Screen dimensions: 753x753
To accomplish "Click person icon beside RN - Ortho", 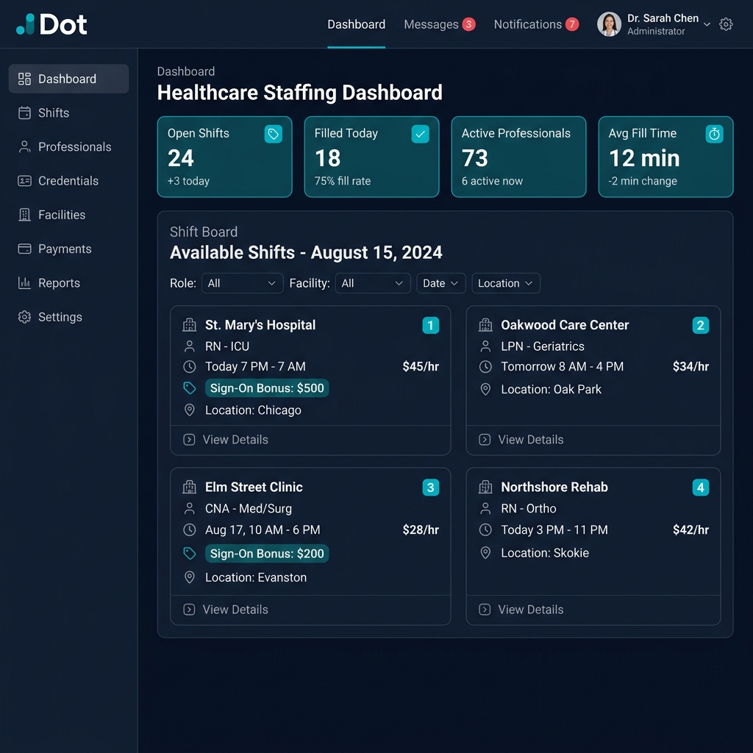I will pos(485,509).
